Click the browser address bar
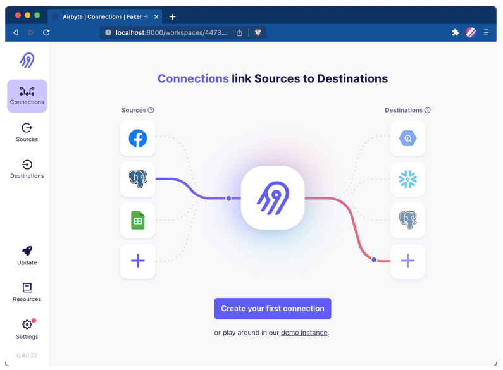The height and width of the screenshot is (370, 503). point(171,33)
